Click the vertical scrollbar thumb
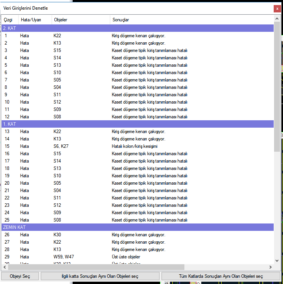The image size is (283, 284). (x=277, y=87)
